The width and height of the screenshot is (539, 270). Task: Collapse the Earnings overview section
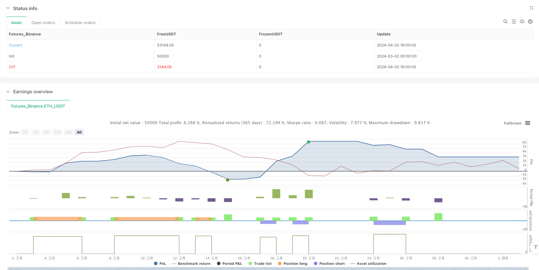pyautogui.click(x=8, y=92)
